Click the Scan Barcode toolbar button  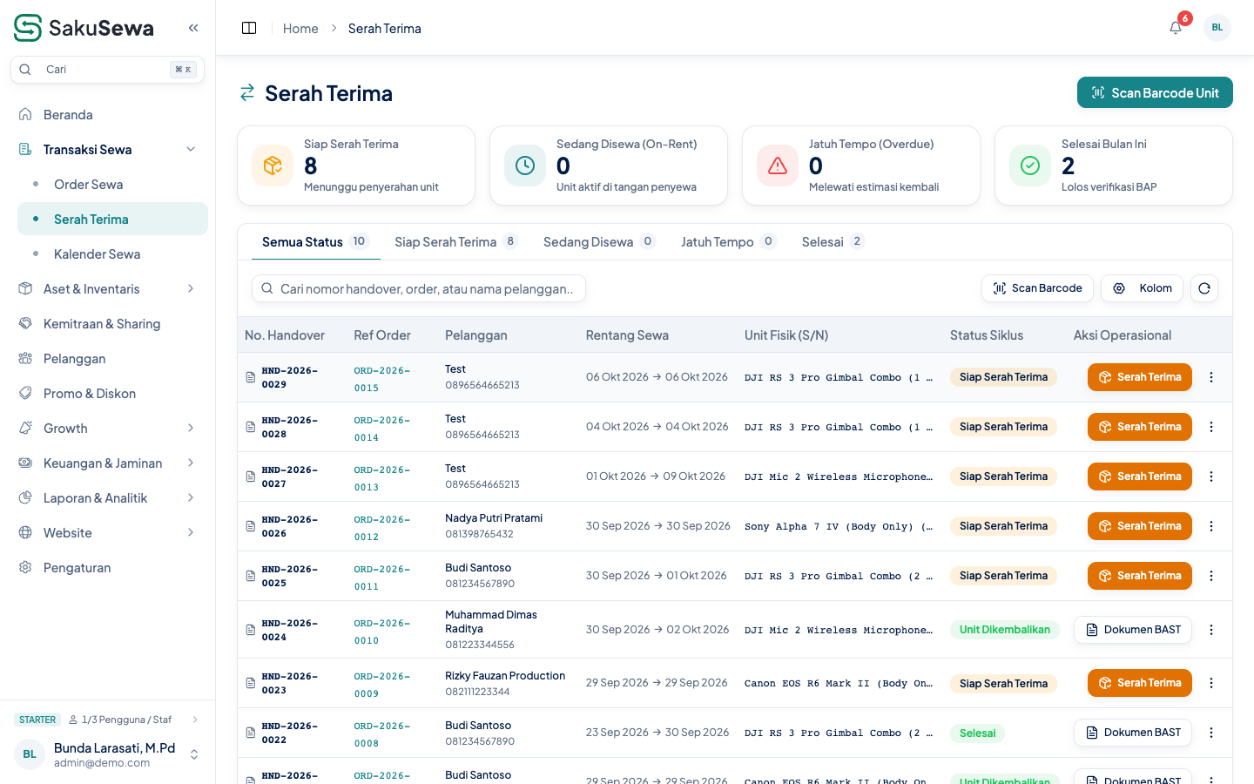click(1037, 288)
